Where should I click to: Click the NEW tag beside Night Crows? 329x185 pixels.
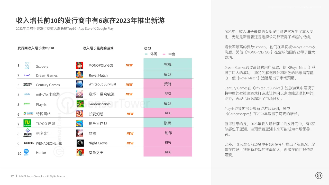(x=130, y=143)
